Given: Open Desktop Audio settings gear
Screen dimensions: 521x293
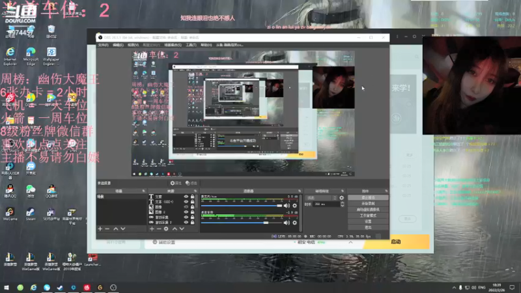Looking at the screenshot, I should click(295, 223).
